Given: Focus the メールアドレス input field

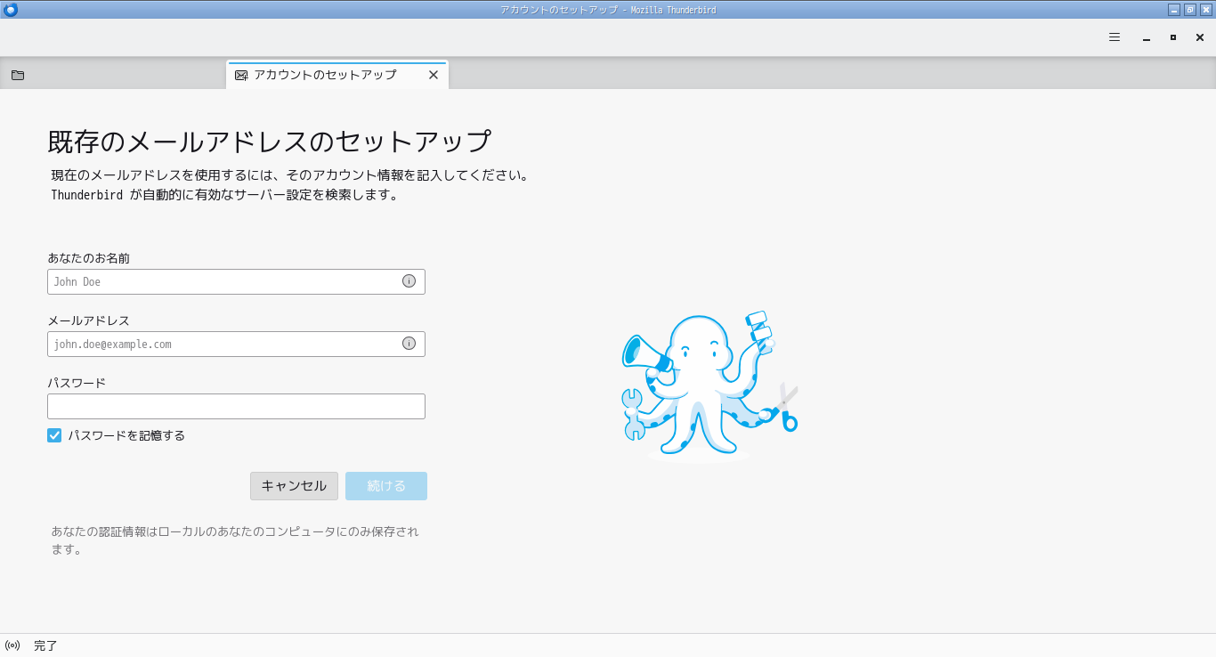Looking at the screenshot, I should click(x=236, y=344).
